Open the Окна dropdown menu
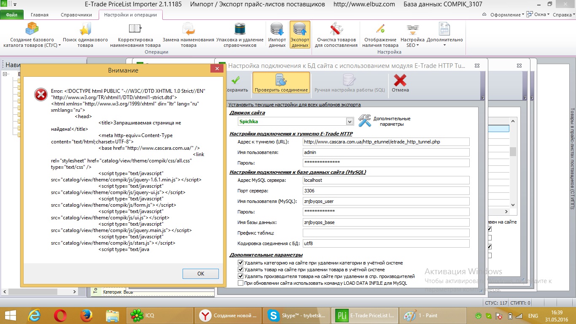Screen dimensions: 576x324 pos(538,15)
